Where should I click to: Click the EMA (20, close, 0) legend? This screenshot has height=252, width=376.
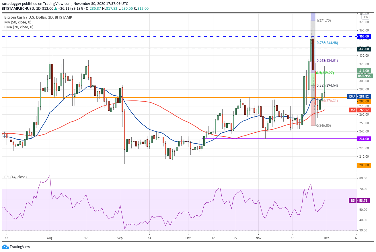point(18,27)
